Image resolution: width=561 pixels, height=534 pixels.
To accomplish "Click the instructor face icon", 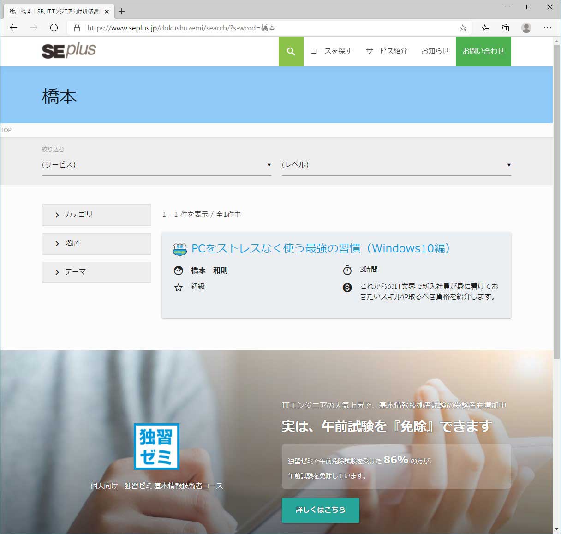I will [179, 270].
